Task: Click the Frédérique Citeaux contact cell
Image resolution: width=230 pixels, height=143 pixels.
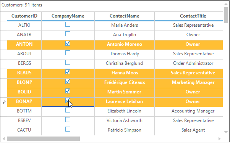Action: click(x=125, y=83)
